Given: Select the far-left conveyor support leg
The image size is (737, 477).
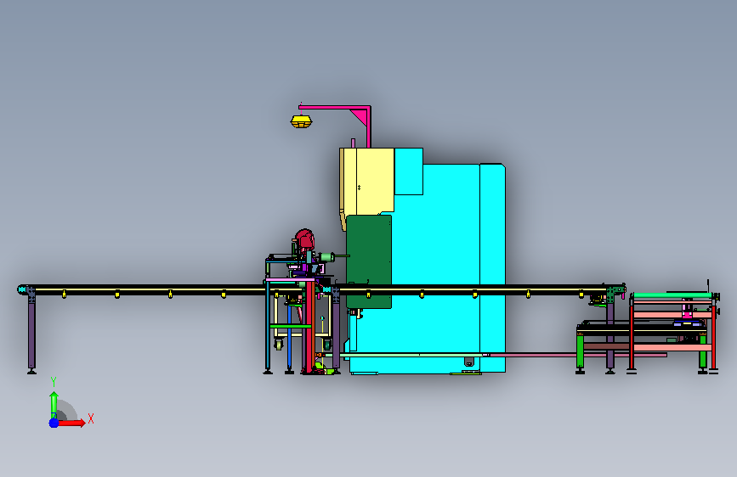Looking at the screenshot, I should [x=31, y=334].
